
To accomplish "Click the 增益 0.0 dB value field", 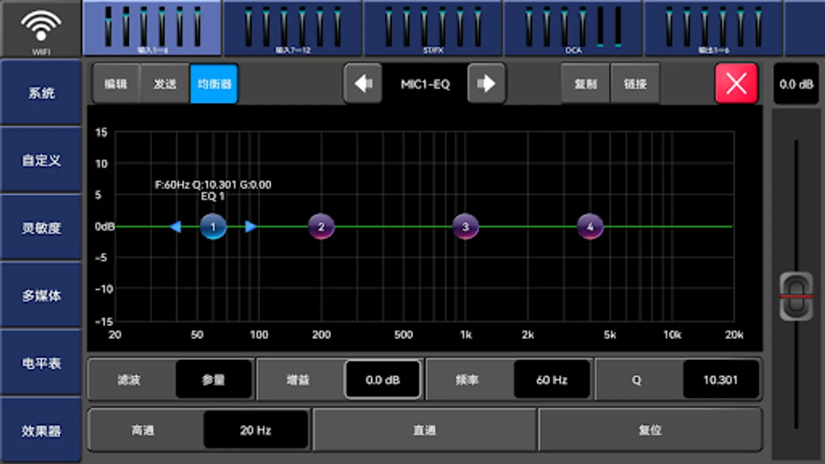I will click(383, 380).
